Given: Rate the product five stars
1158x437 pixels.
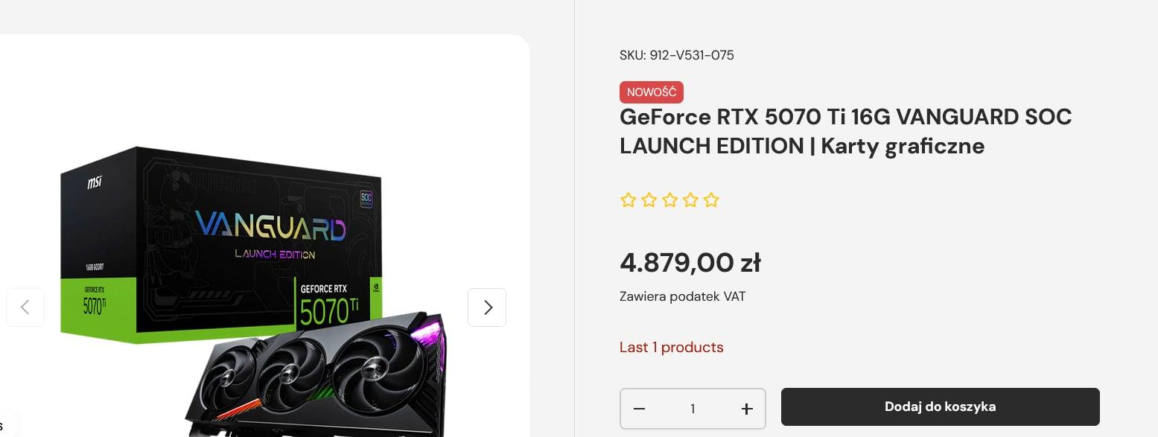Looking at the screenshot, I should 712,200.
